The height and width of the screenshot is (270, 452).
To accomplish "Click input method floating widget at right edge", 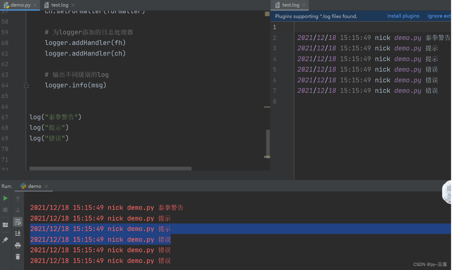I will click(x=447, y=192).
